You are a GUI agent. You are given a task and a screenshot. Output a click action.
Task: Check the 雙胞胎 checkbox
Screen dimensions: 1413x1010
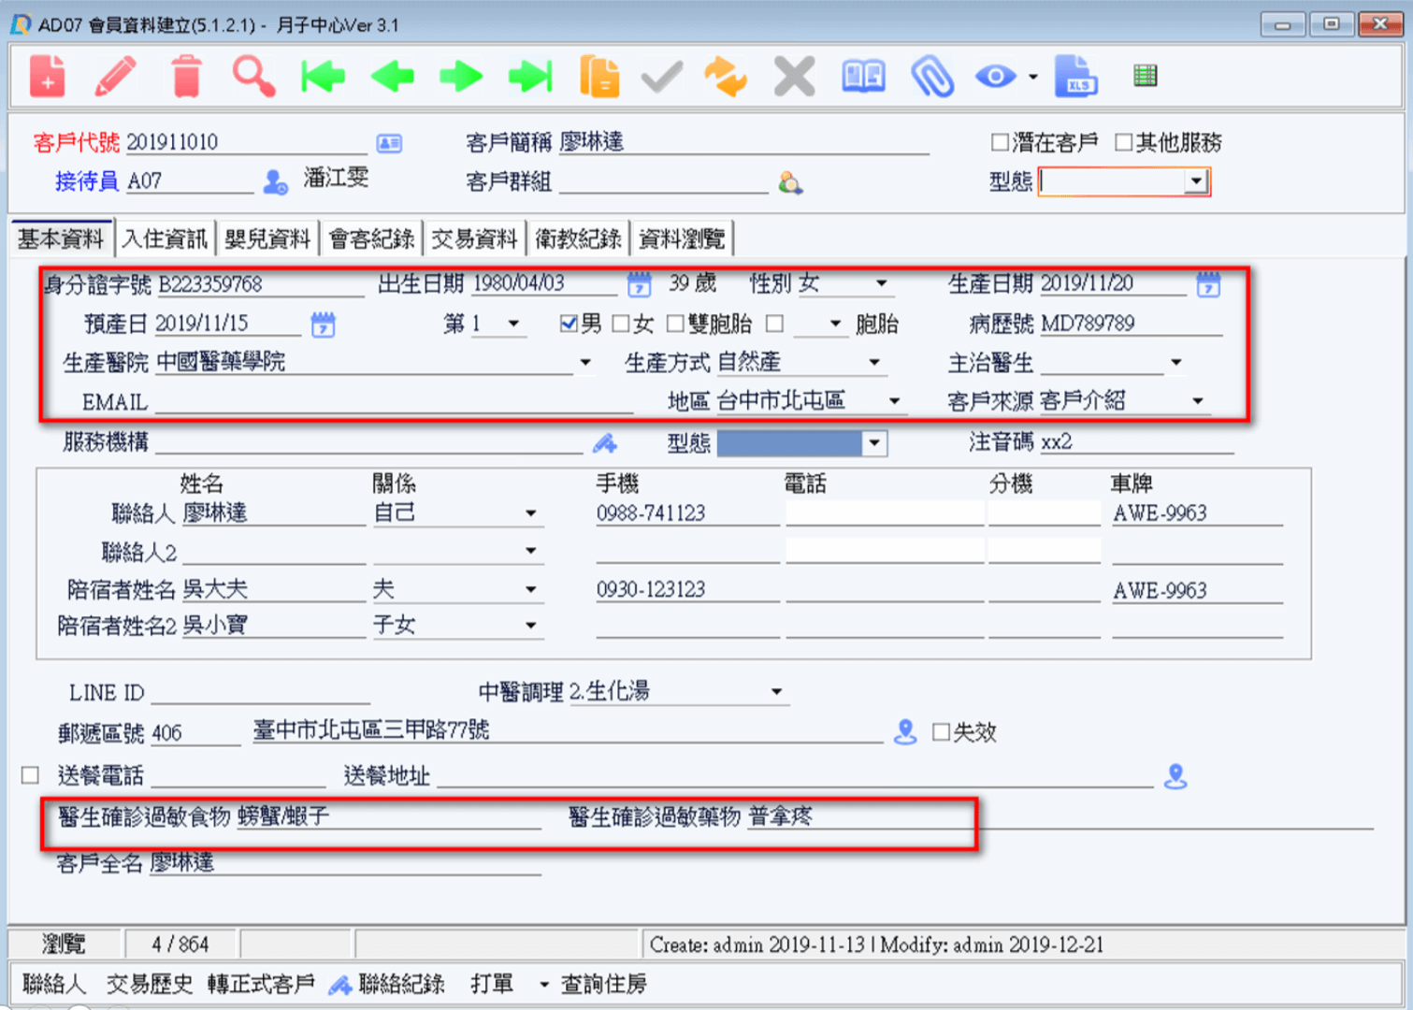(x=675, y=324)
